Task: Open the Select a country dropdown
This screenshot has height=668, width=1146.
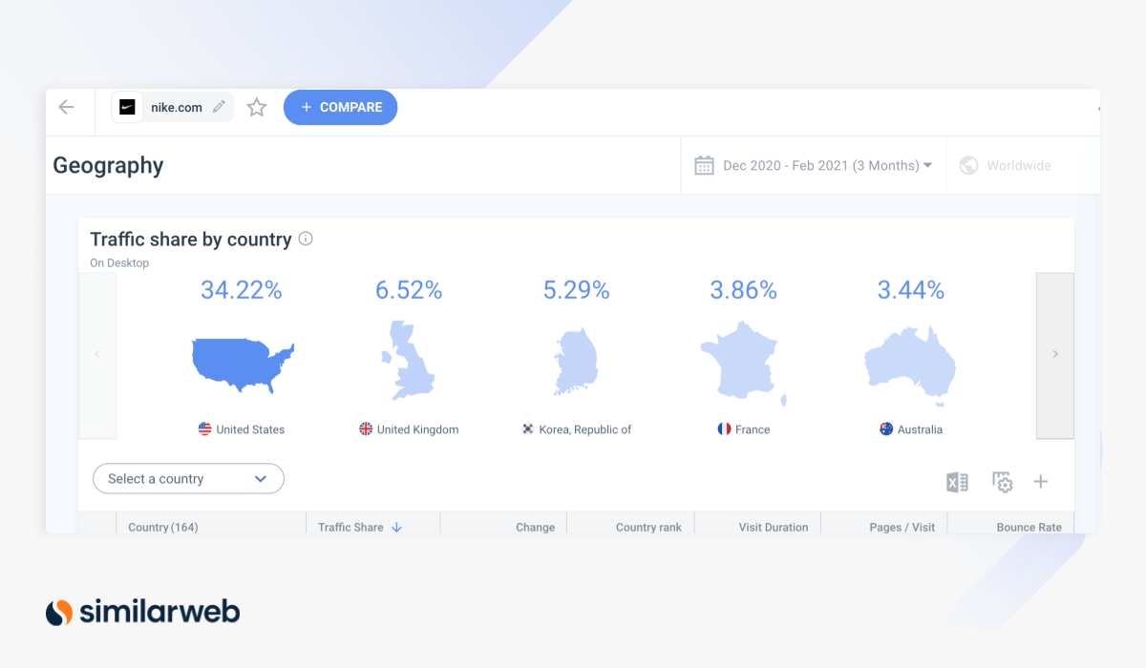Action: pos(188,478)
